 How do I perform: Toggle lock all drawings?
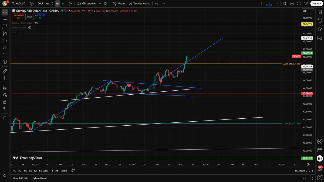[x=5, y=102]
